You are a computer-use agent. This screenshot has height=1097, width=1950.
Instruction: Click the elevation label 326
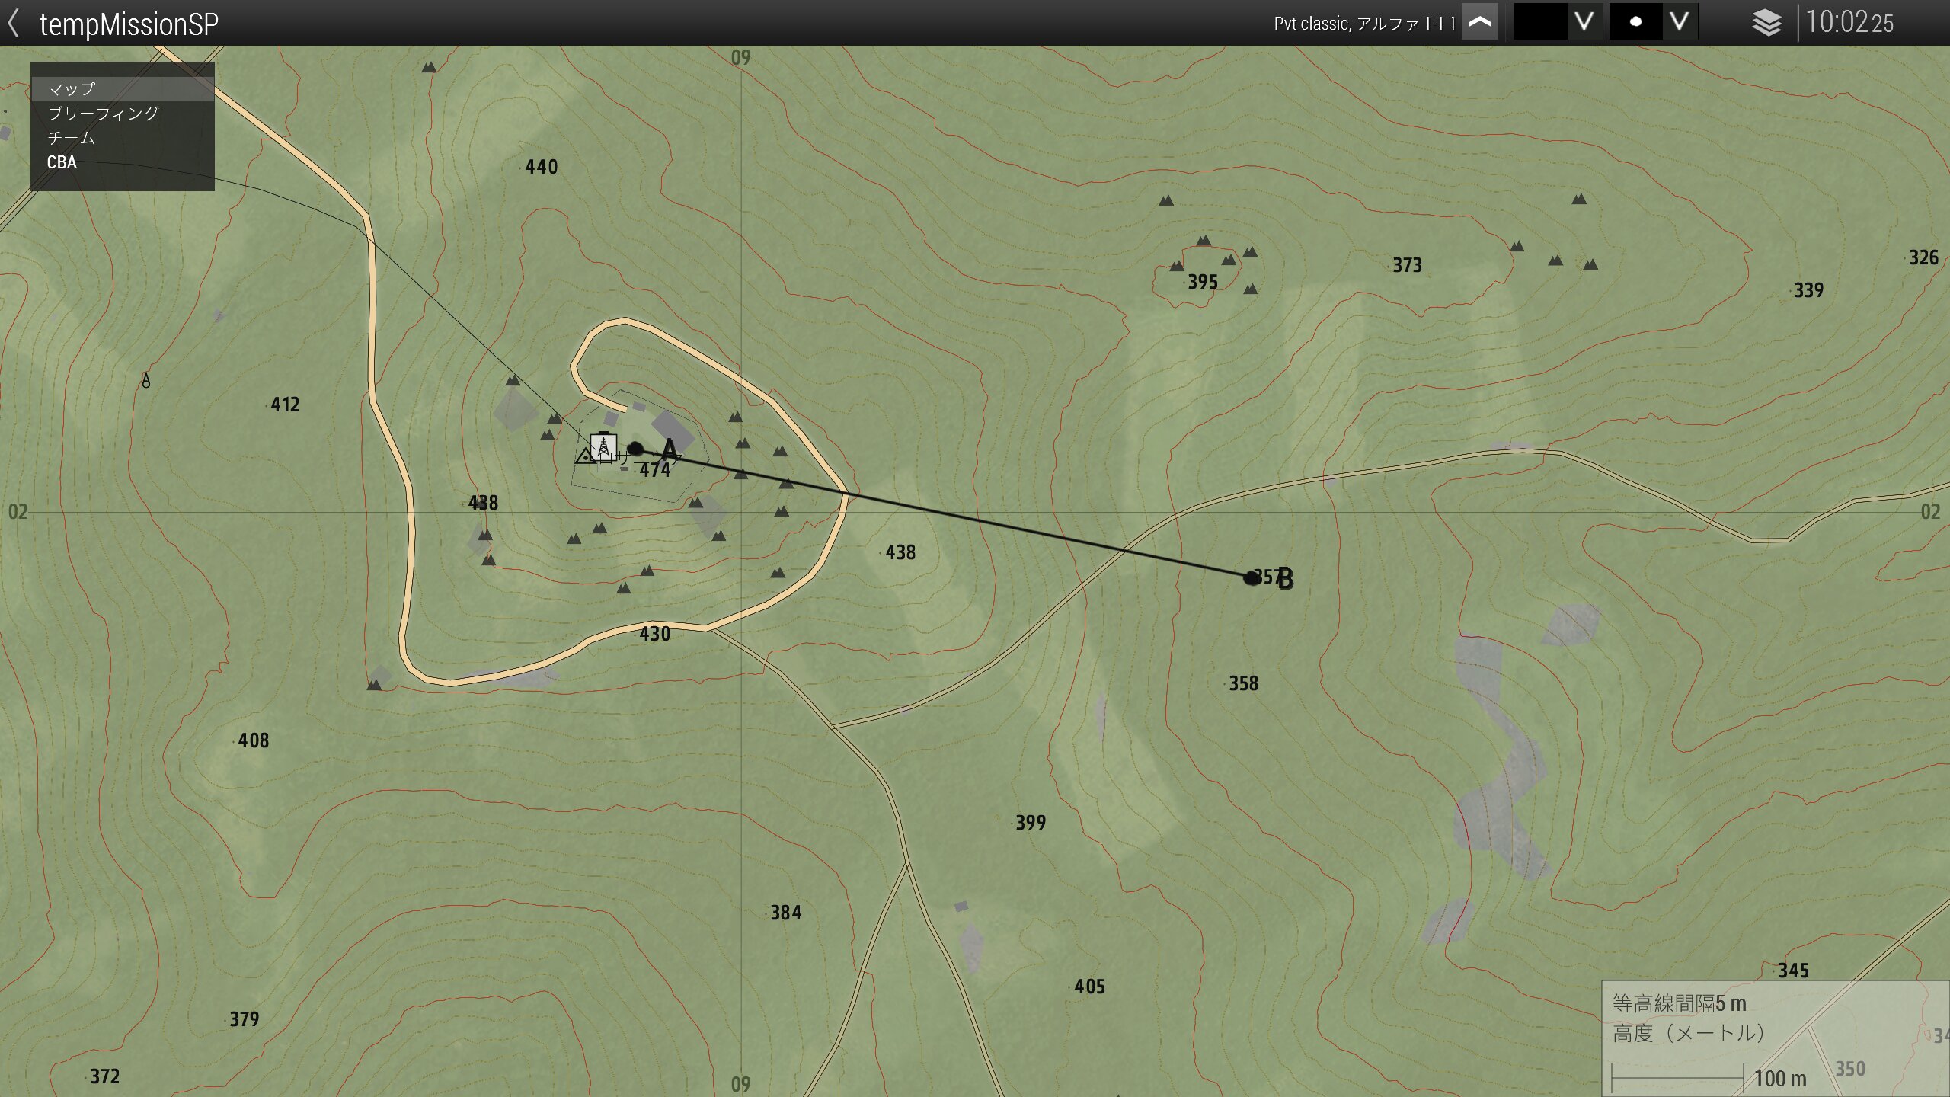click(1924, 257)
